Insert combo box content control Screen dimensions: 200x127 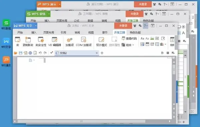pyautogui.click(x=142, y=44)
